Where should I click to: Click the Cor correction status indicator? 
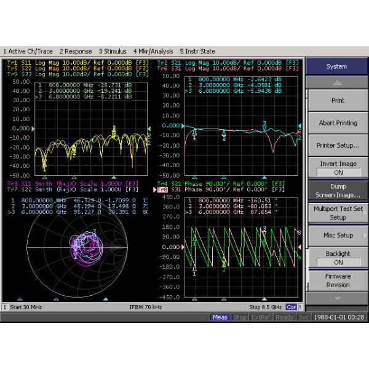click(292, 306)
